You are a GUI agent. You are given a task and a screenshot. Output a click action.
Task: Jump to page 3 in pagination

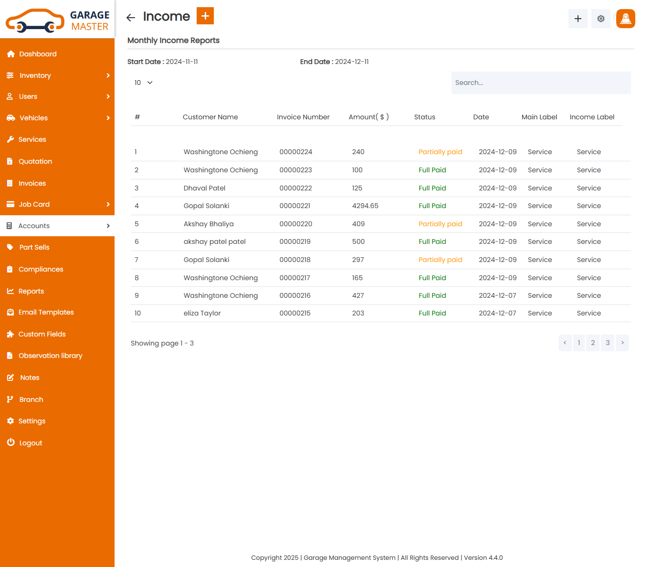608,343
